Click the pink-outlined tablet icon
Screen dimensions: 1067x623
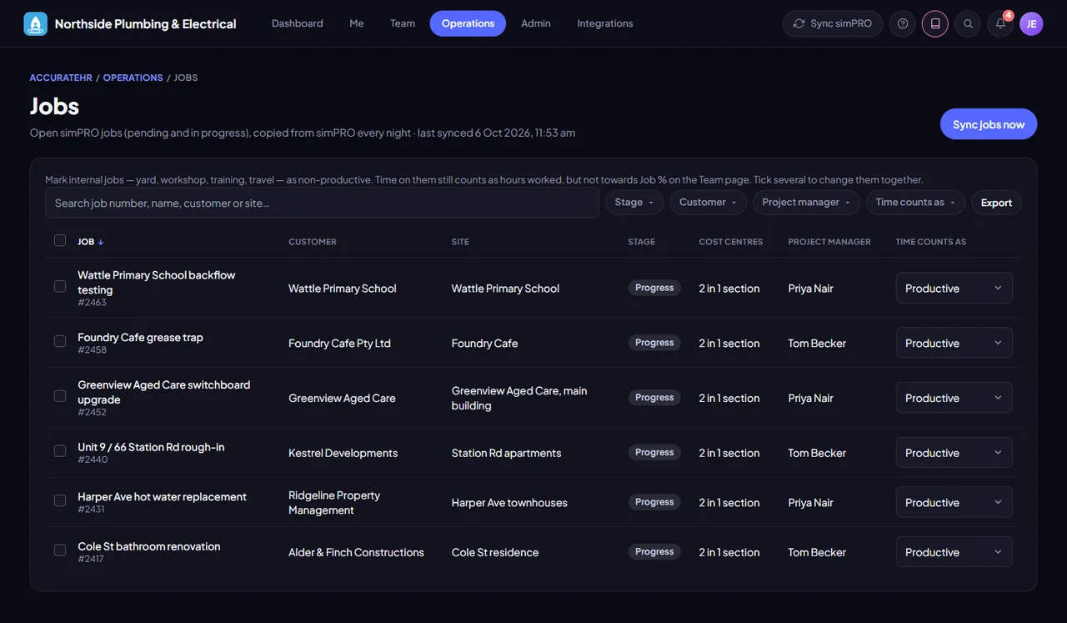(935, 24)
